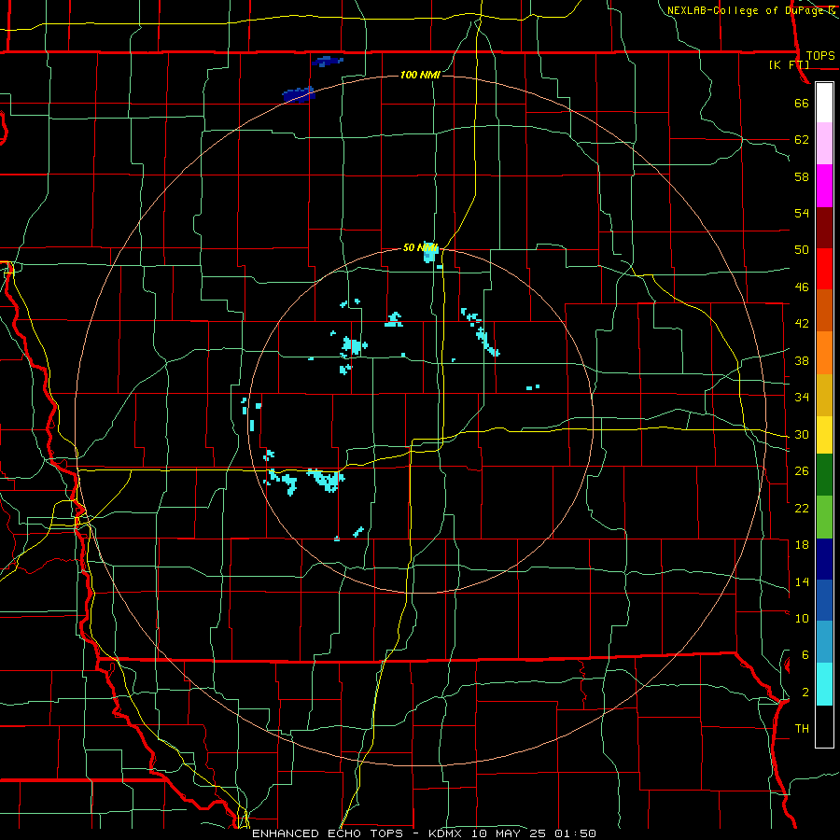Select the 30 legend value
This screenshot has height=840, width=840.
point(802,434)
